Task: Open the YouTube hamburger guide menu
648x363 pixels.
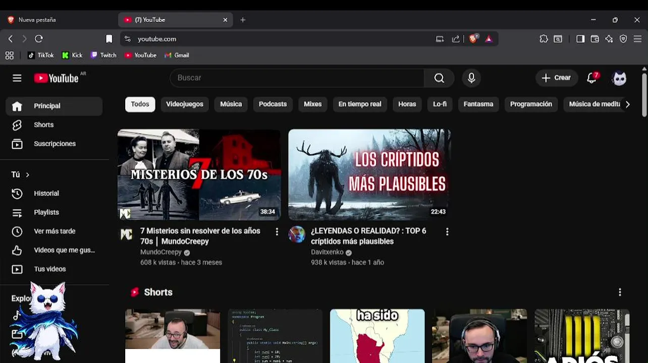Action: coord(17,78)
